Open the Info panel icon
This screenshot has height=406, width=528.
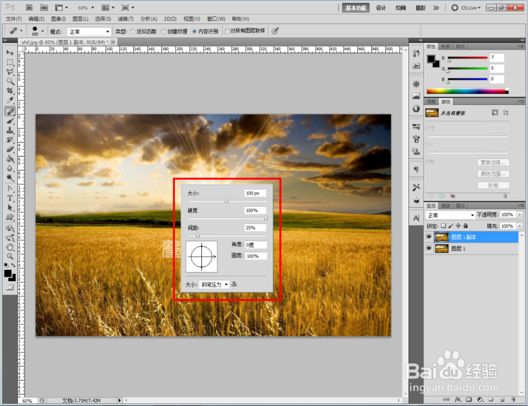coord(416,108)
